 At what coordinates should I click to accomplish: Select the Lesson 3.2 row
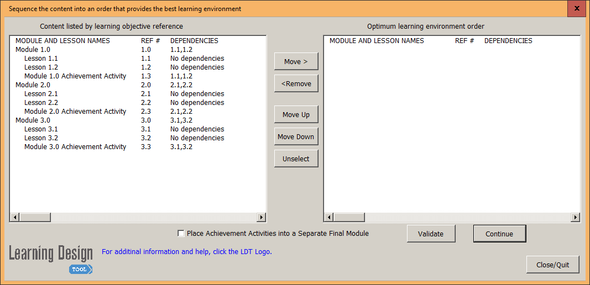pyautogui.click(x=138, y=138)
